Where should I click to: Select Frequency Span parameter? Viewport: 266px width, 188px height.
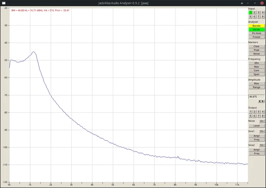256,74
